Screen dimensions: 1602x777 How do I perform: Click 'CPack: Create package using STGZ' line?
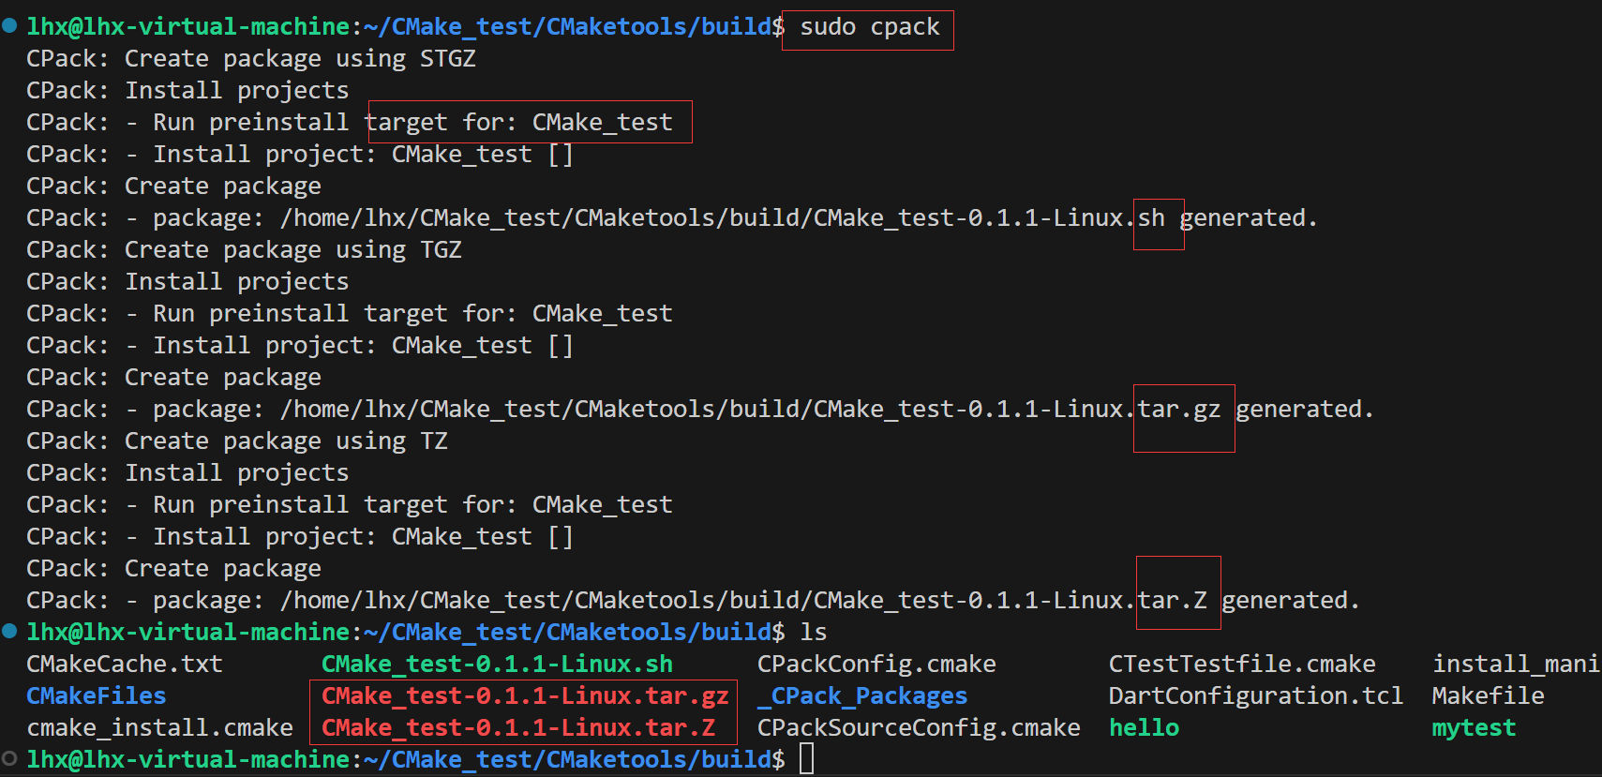[x=251, y=59]
